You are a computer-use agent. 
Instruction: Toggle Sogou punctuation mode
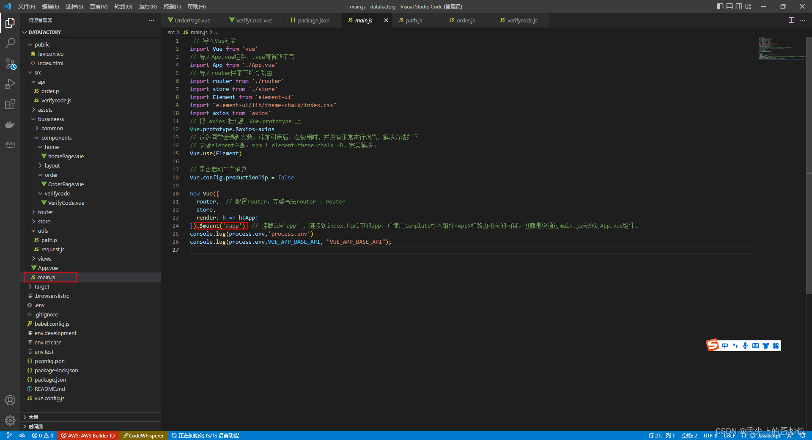pyautogui.click(x=735, y=346)
